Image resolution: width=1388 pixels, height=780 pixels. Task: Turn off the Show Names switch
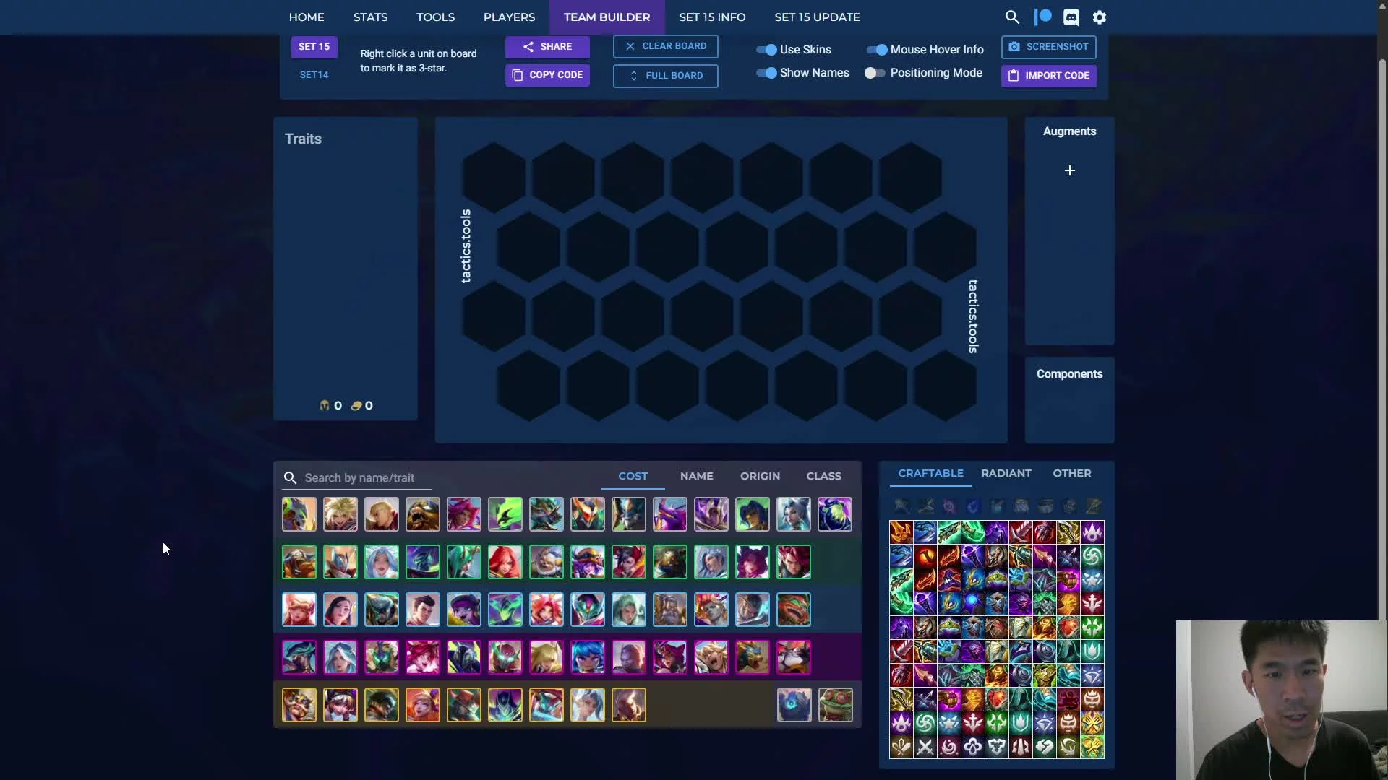tap(766, 73)
